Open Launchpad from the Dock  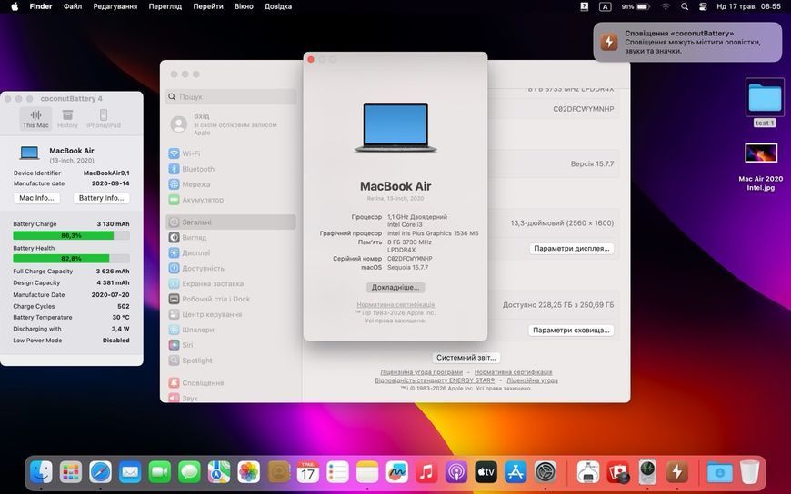[71, 472]
